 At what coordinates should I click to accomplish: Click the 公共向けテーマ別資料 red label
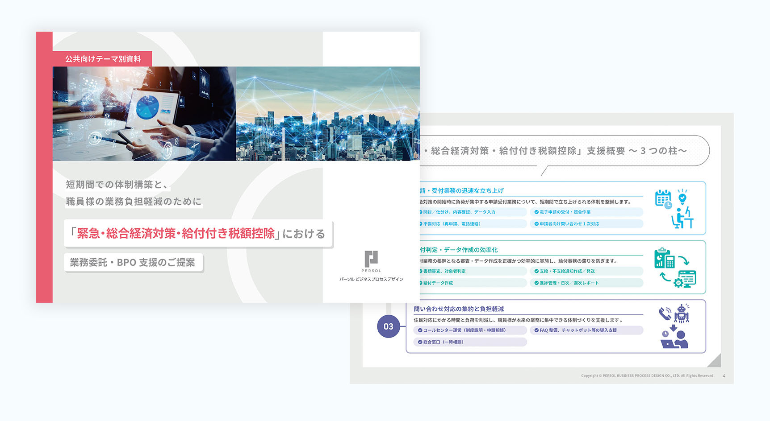coord(103,59)
